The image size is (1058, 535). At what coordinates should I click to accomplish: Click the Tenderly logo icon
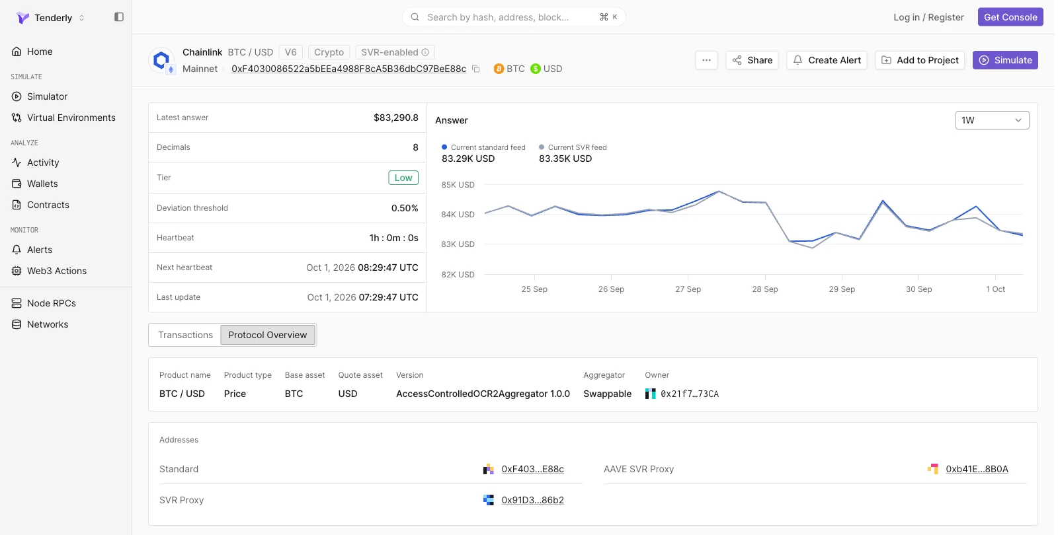tap(22, 18)
